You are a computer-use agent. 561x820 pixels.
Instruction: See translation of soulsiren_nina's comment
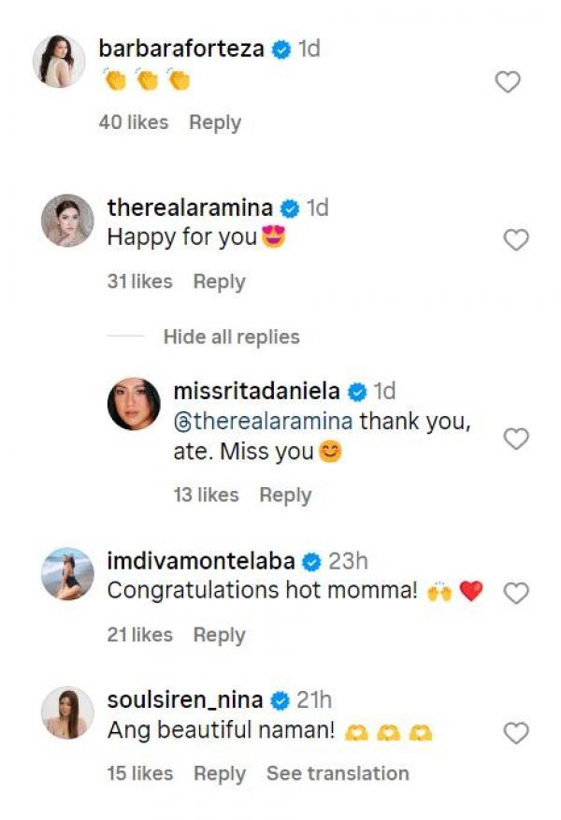338,773
